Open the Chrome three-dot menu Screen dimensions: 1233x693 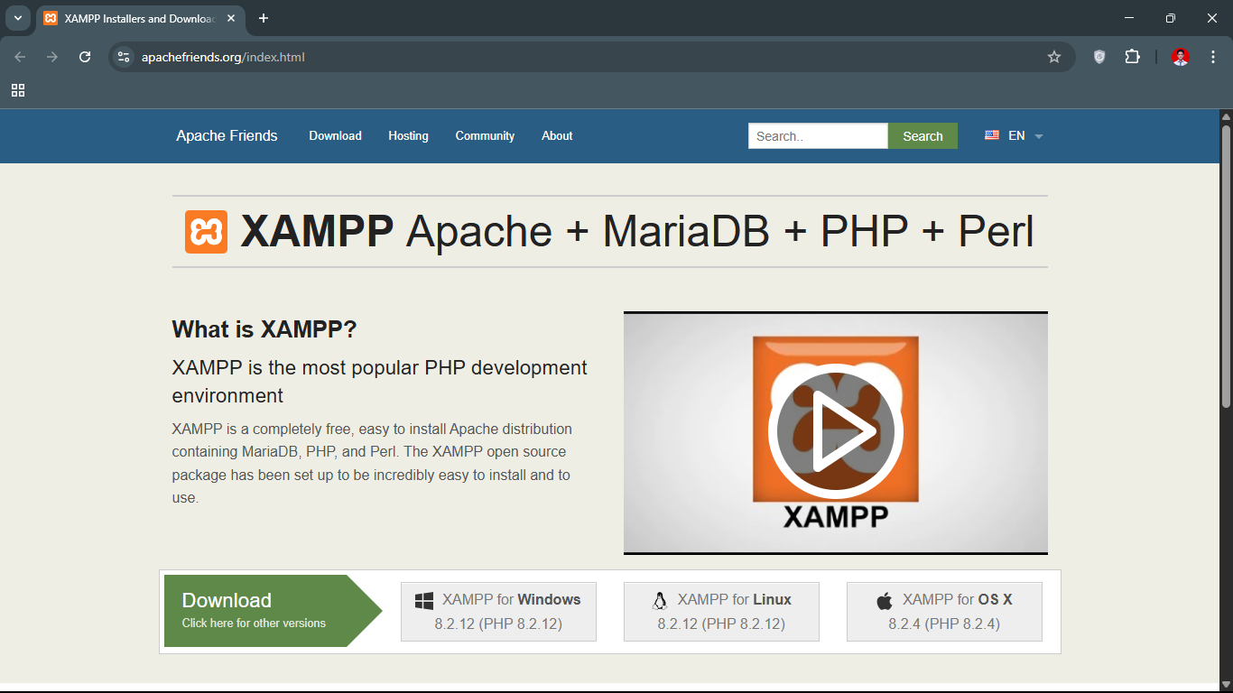click(x=1213, y=57)
